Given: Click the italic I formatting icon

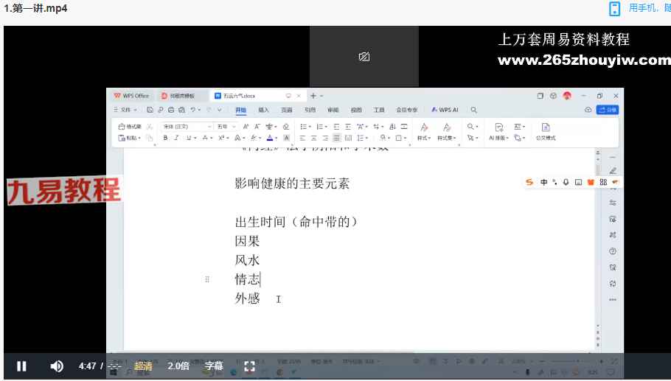Looking at the screenshot, I should click(176, 138).
